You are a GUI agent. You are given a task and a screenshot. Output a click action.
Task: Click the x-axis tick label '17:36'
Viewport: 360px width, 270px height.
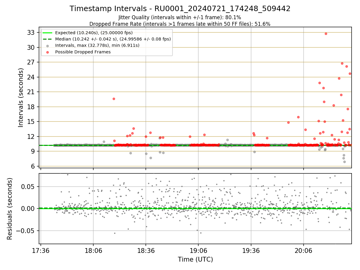(x=41, y=250)
